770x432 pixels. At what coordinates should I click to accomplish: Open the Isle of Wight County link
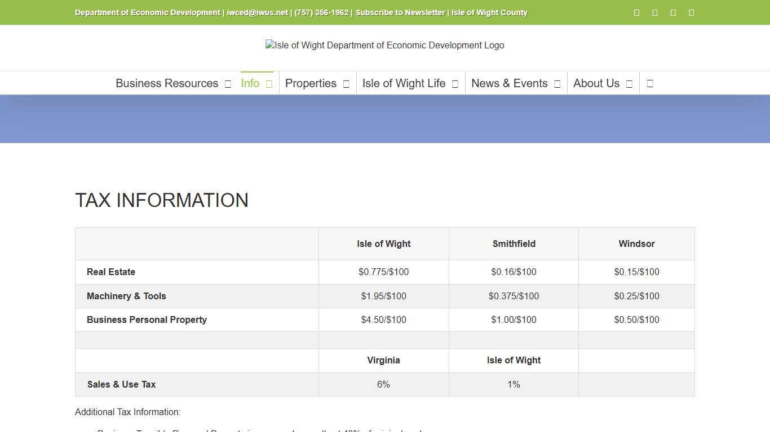tap(489, 12)
